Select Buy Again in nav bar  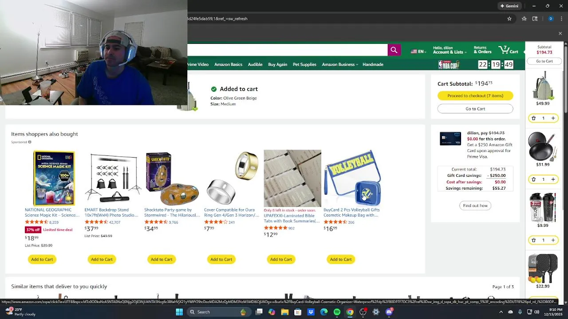277,65
